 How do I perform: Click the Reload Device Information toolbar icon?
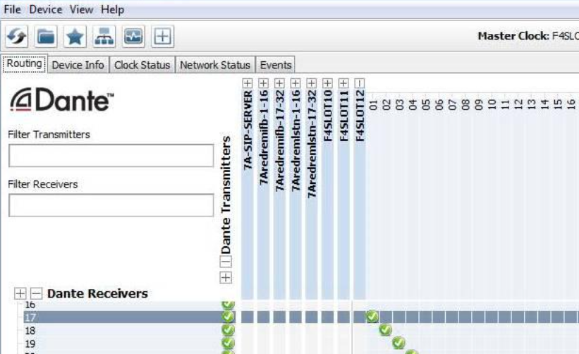pyautogui.click(x=17, y=36)
